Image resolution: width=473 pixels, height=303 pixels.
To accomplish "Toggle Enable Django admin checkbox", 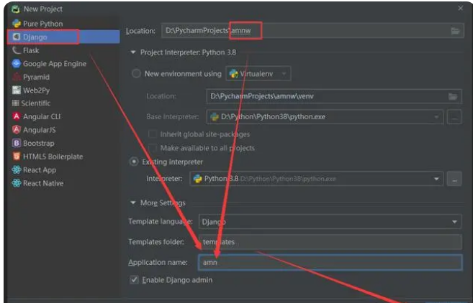I will [134, 280].
